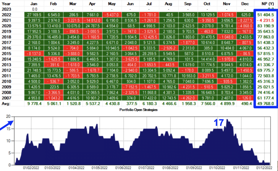Click the 2018 yearly total 77 863.0
The image size is (278, 171).
(266, 37)
